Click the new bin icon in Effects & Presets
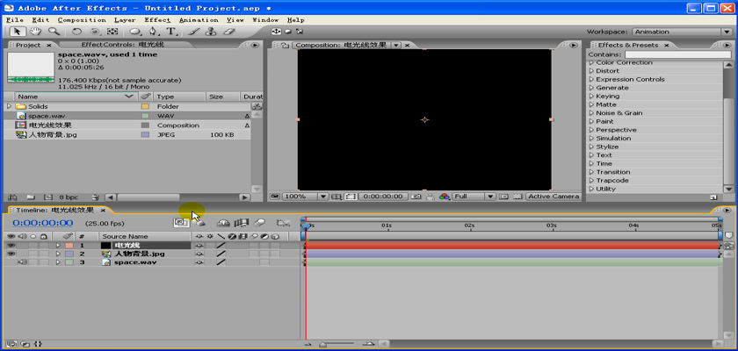 (713, 197)
